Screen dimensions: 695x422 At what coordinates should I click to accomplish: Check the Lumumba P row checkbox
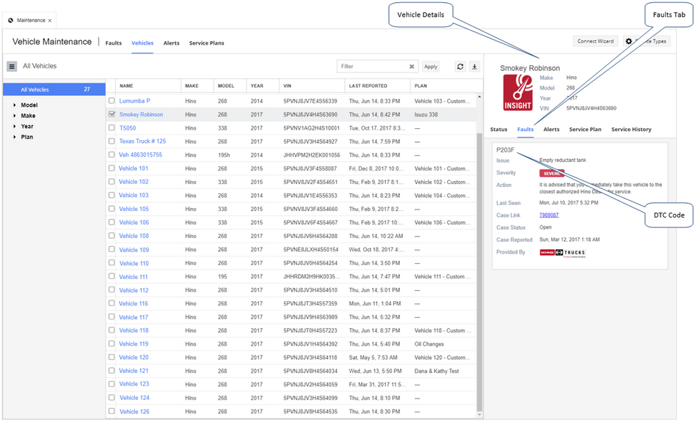[x=112, y=101]
